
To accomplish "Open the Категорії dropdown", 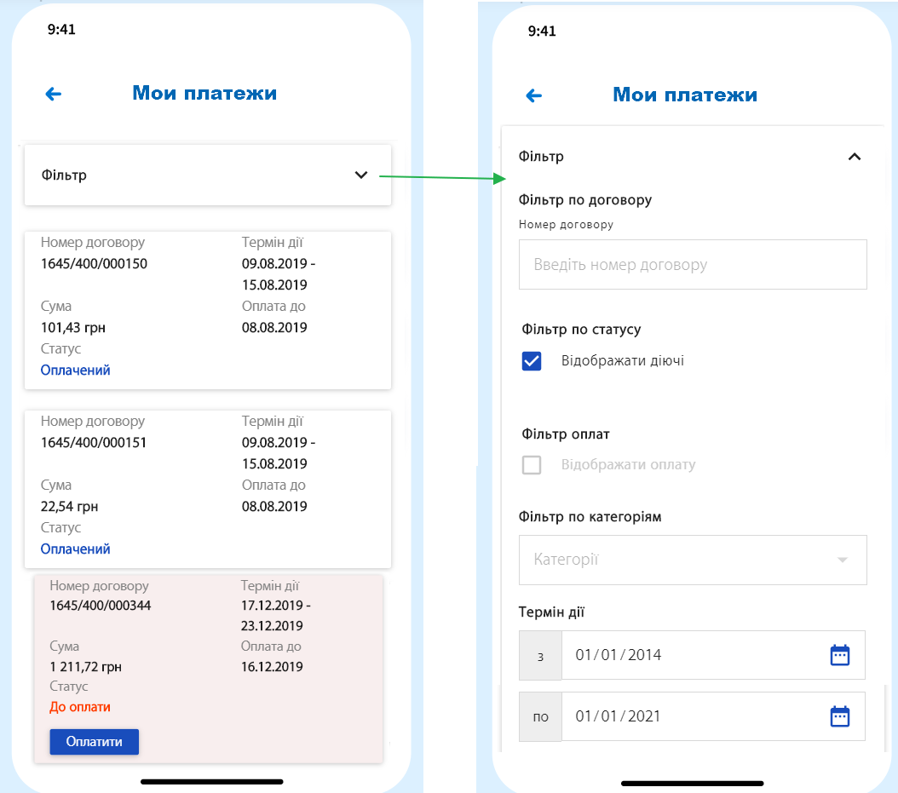I will 692,560.
